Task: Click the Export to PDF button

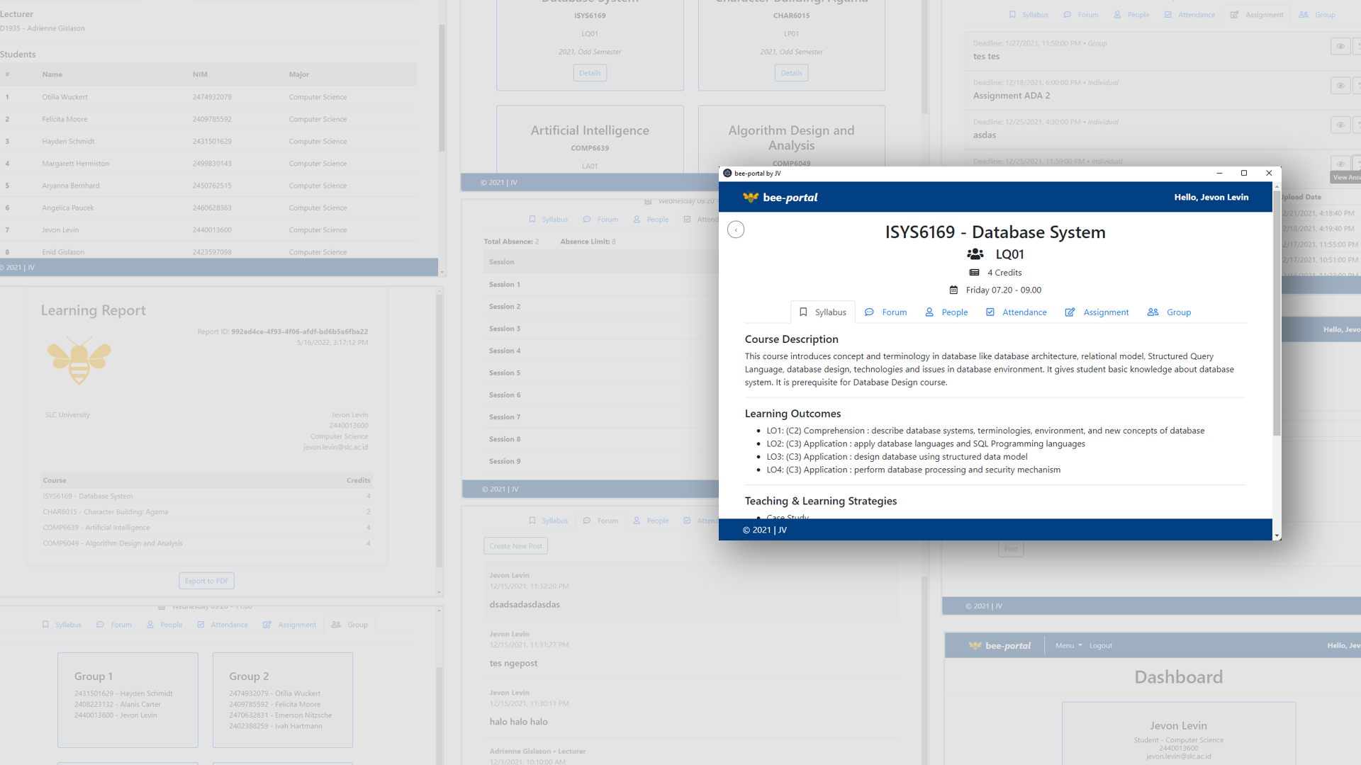Action: [x=206, y=581]
